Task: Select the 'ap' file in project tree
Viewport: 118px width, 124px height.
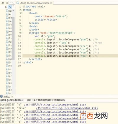Action: point(9,11)
